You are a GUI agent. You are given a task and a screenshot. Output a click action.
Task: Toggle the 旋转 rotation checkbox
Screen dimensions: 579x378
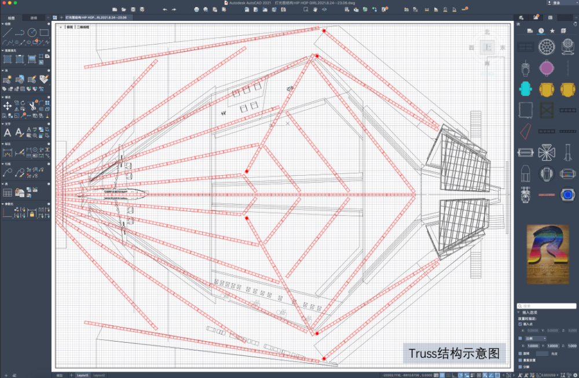[x=521, y=353]
